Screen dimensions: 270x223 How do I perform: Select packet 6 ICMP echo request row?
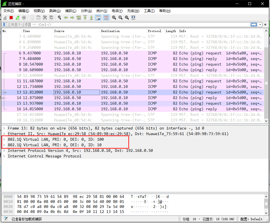pos(132,53)
